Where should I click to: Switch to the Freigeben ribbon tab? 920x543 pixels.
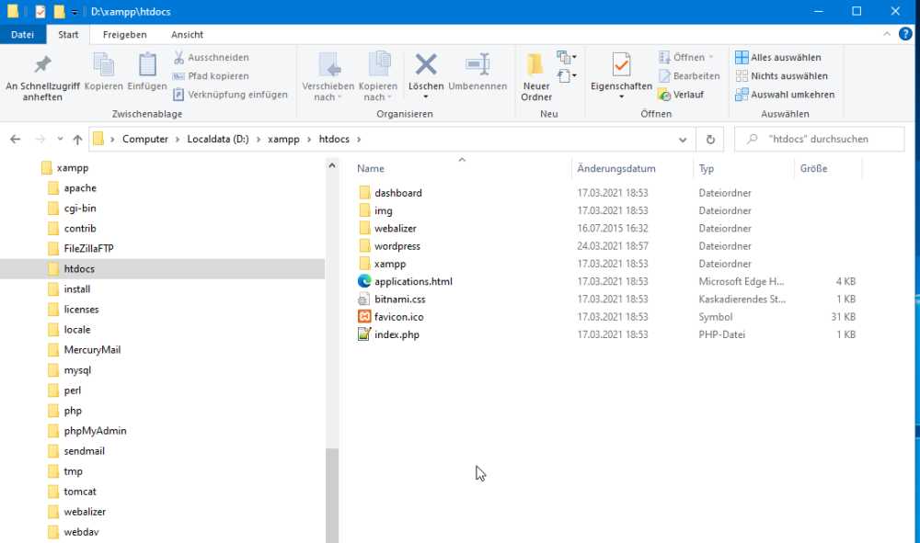coord(124,35)
